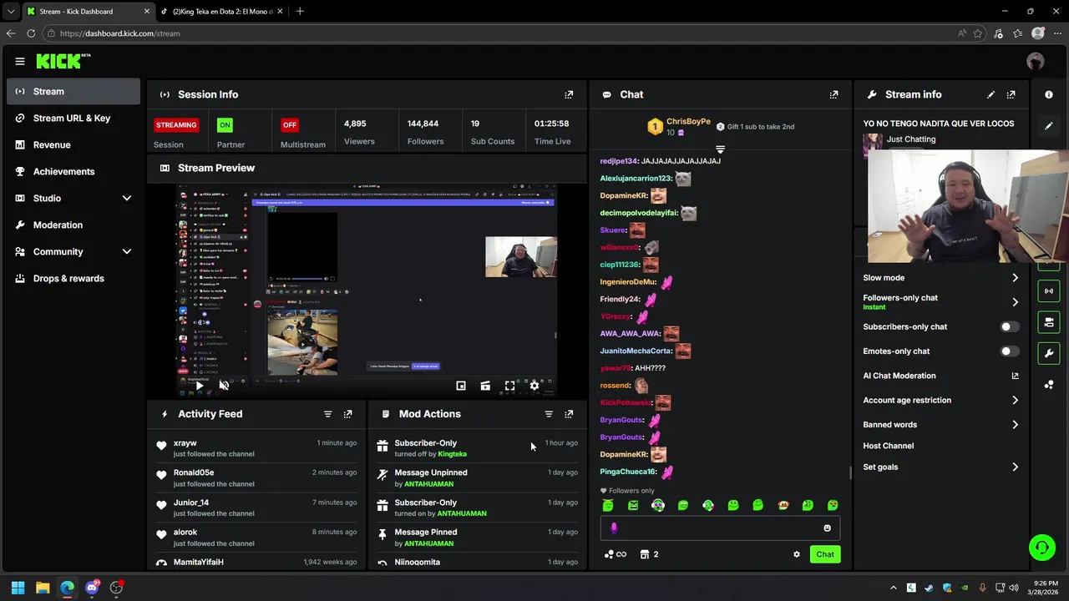Click xrayw in Activity Feed
Screen dimensions: 1069x601
(x=185, y=443)
